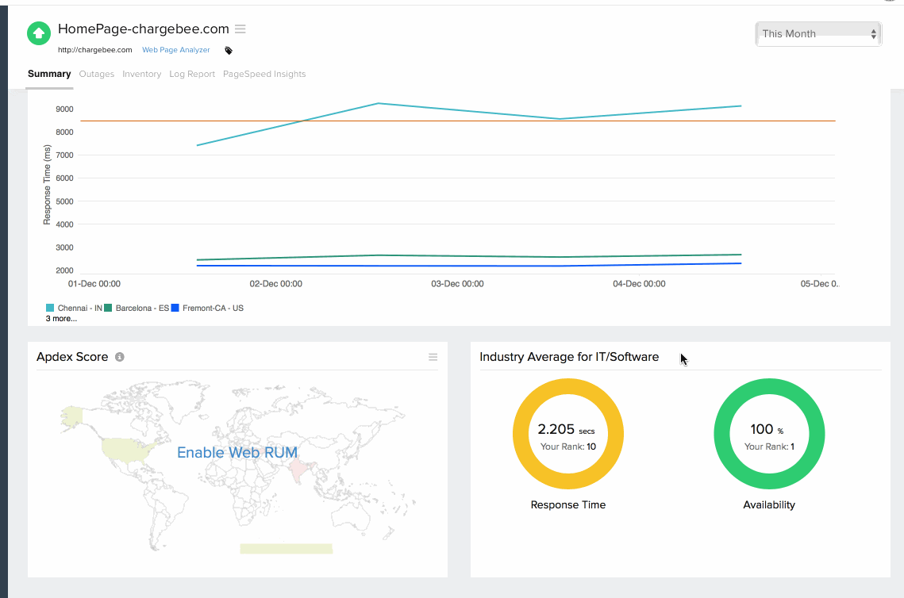The height and width of the screenshot is (598, 904).
Task: Open the Log Report tab
Action: point(191,74)
